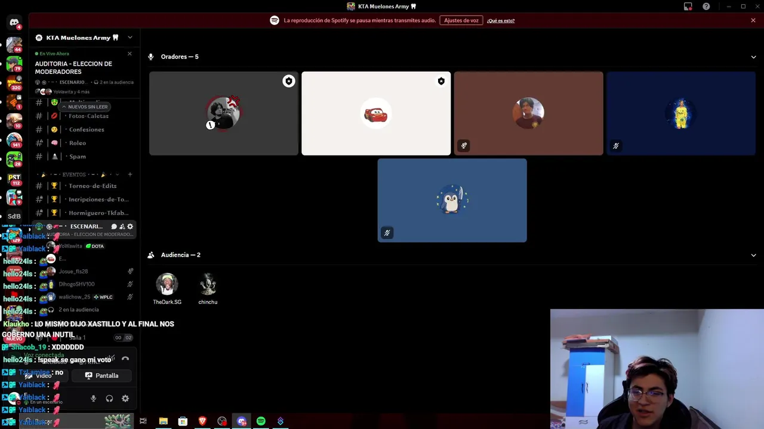Click AUDITORIA - ELECCION DE MODERADORES stage title
The width and height of the screenshot is (764, 429).
click(73, 68)
